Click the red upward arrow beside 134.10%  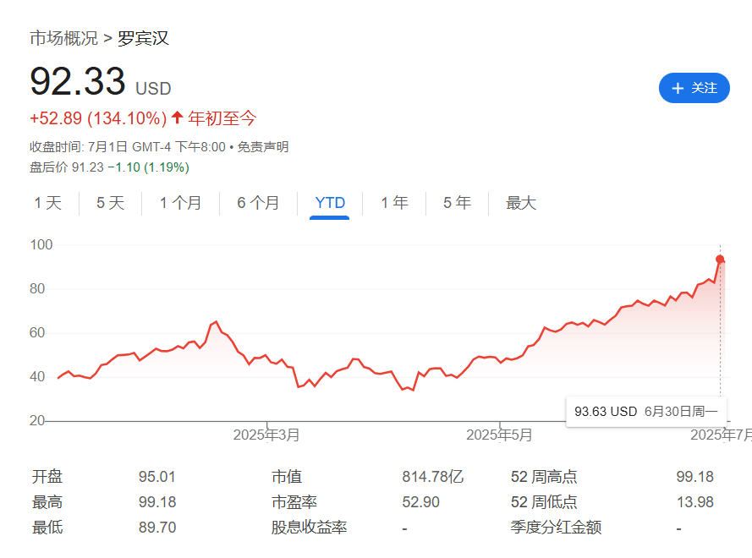(x=175, y=119)
